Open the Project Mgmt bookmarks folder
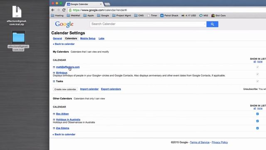Viewport: 266px width, 150px height. pyautogui.click(x=121, y=15)
